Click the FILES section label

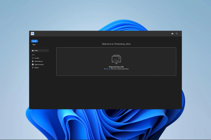click(33, 55)
